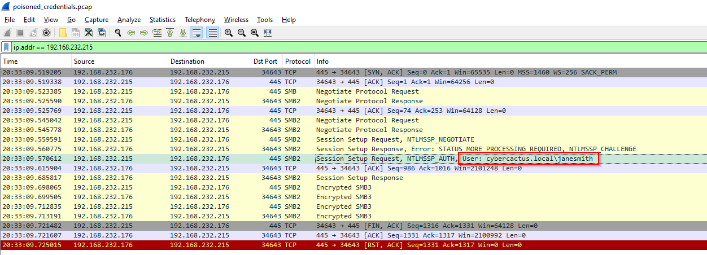
Task: Toggle packet colorization rules button
Action: 212,33
